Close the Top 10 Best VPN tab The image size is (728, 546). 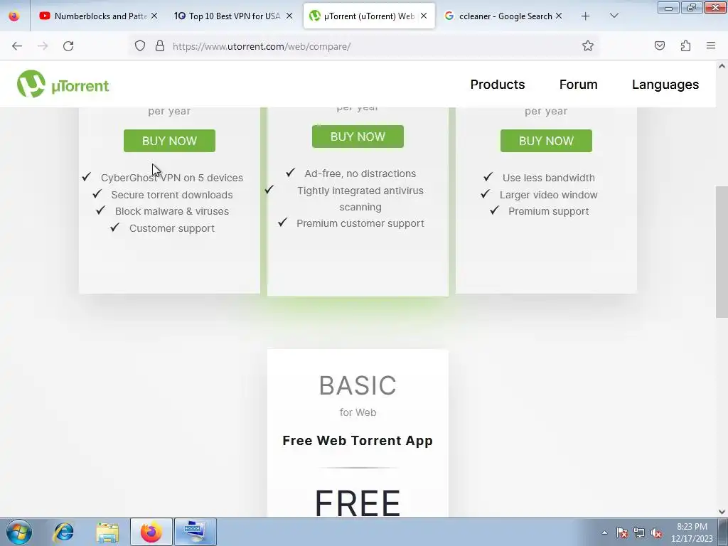tap(289, 16)
